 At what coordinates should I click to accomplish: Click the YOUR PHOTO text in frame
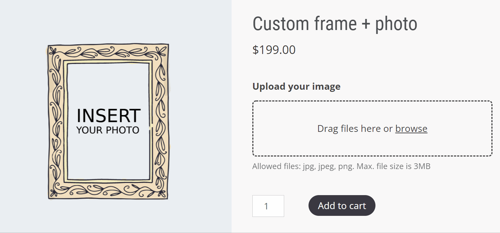(108, 130)
